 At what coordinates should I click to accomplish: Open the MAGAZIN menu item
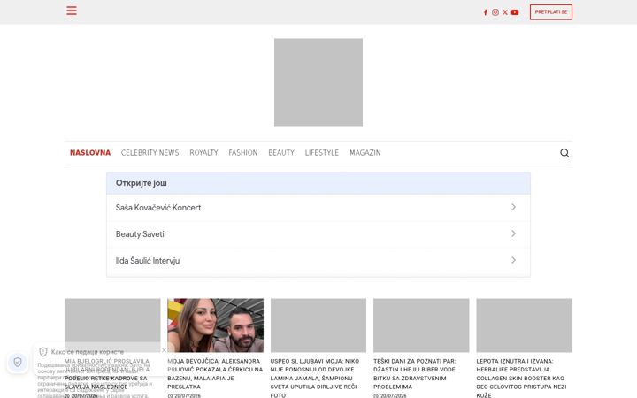365,153
